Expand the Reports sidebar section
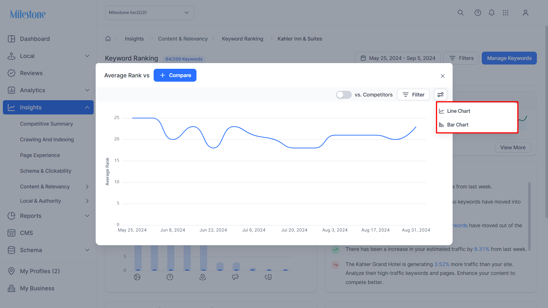548x308 pixels. pos(87,216)
